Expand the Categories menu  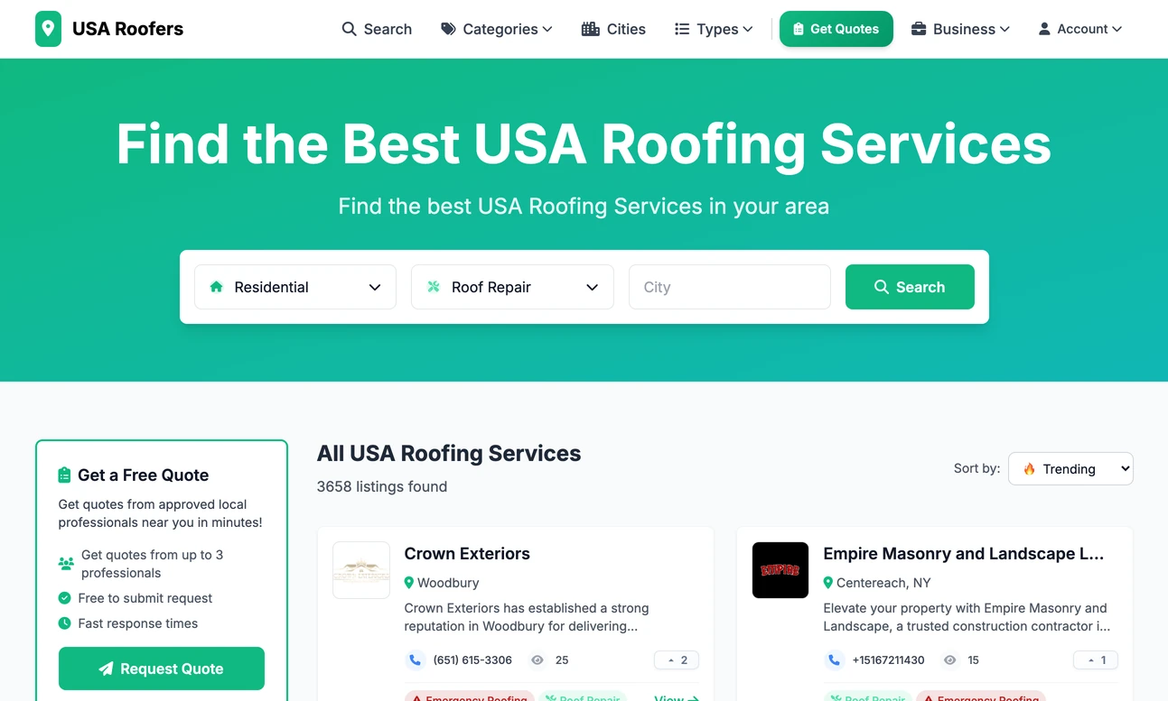(x=496, y=29)
